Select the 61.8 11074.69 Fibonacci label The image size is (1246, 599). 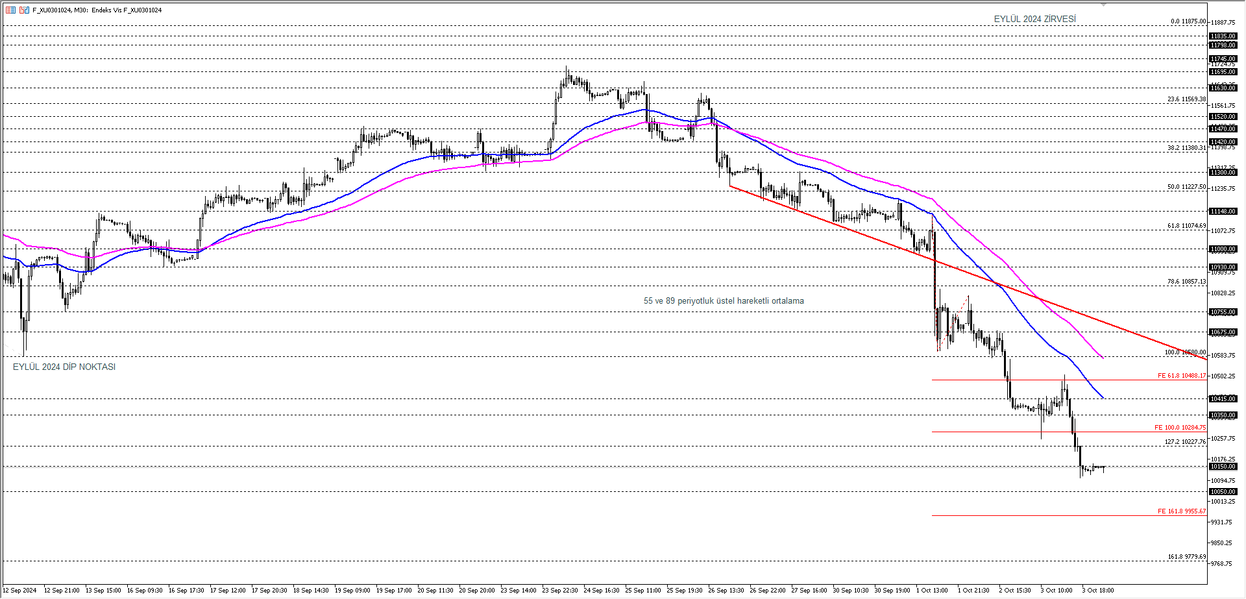(1186, 226)
